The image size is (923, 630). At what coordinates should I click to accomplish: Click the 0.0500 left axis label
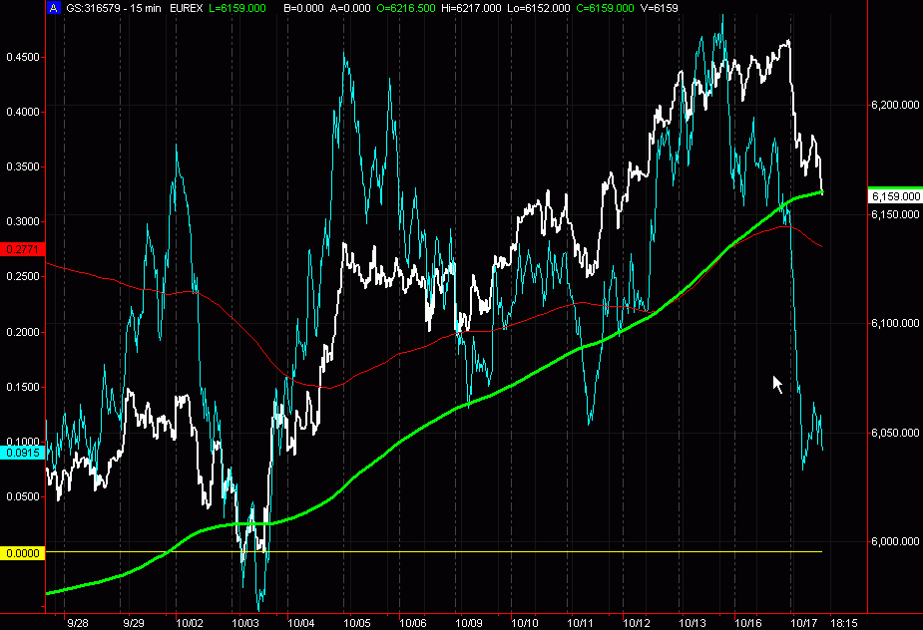click(x=23, y=496)
